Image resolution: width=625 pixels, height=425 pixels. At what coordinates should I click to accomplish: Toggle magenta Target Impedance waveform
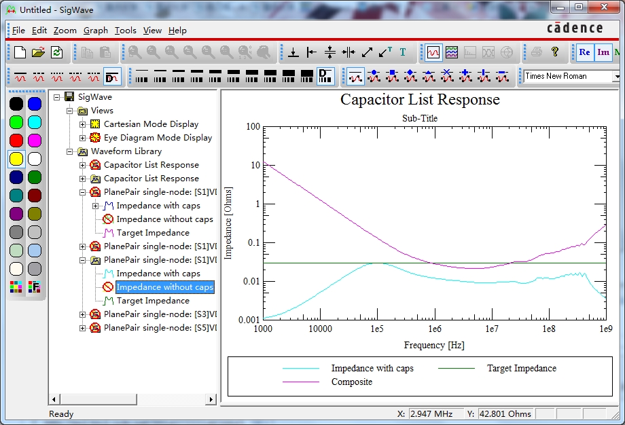pyautogui.click(x=109, y=233)
